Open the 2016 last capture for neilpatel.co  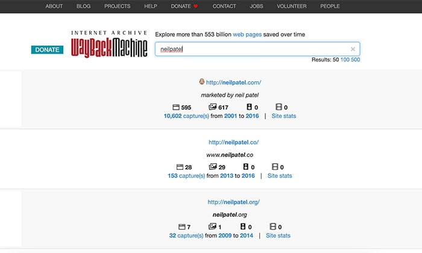pyautogui.click(x=248, y=176)
